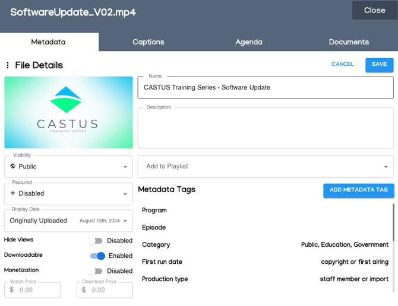Click into the Description text area

click(x=265, y=129)
